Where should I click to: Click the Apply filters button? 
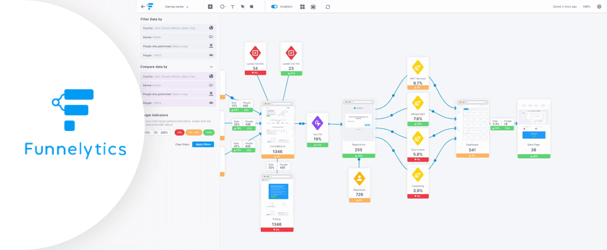pos(203,145)
